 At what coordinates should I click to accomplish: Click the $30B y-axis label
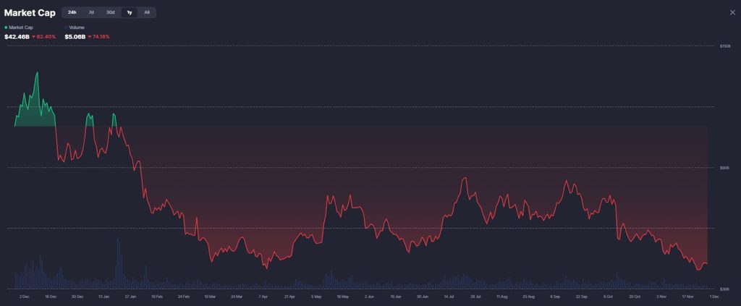[x=724, y=289]
